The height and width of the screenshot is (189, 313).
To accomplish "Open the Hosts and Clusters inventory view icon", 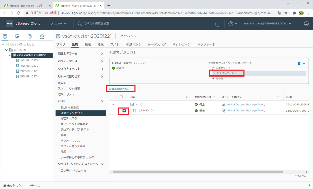I will 5,36.
